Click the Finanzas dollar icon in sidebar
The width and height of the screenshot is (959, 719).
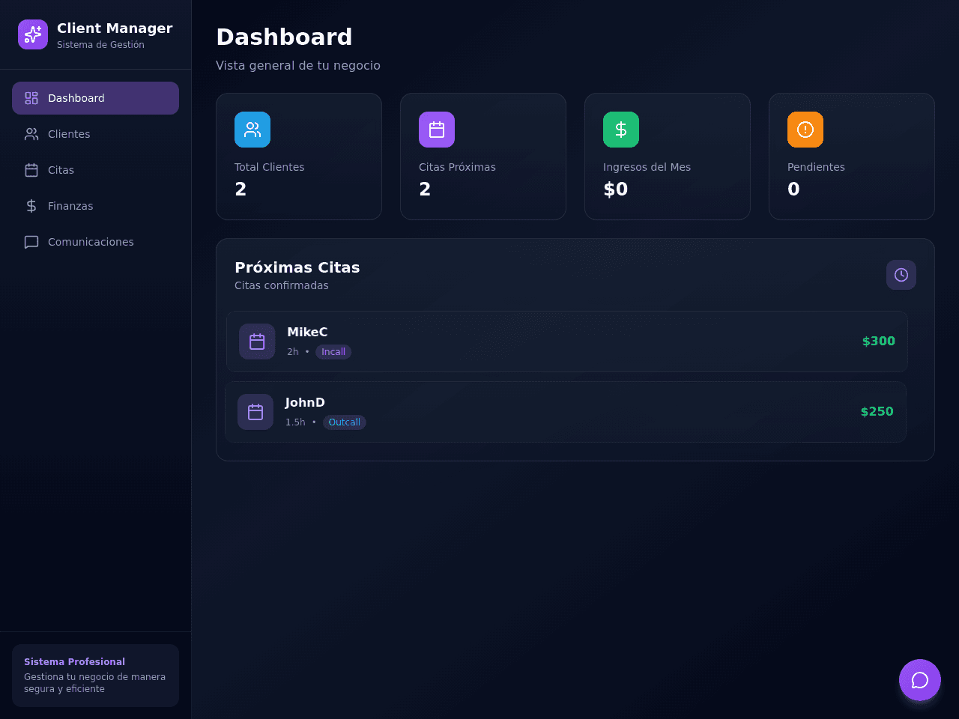coord(31,206)
